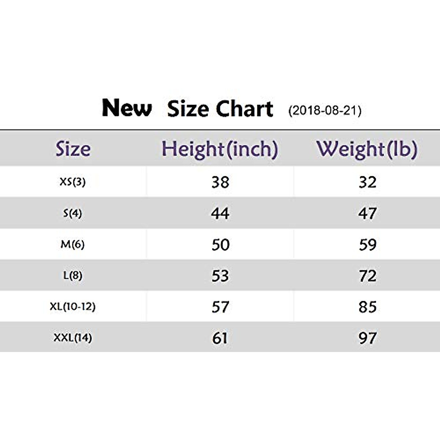
Task: Click the height value 50
Action: pyautogui.click(x=220, y=245)
